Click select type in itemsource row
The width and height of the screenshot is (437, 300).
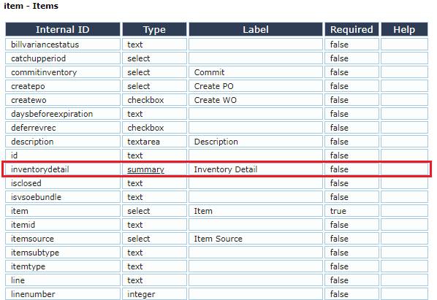[154, 239]
